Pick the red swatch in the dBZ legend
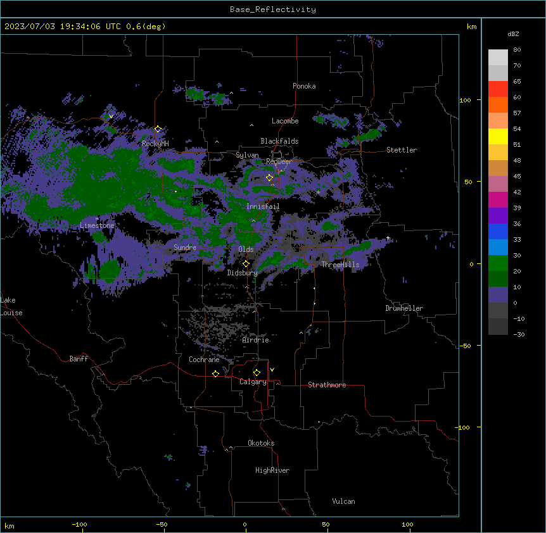 498,89
